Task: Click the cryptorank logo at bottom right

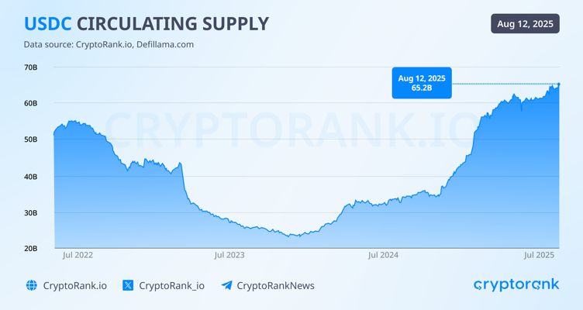Action: click(x=516, y=285)
